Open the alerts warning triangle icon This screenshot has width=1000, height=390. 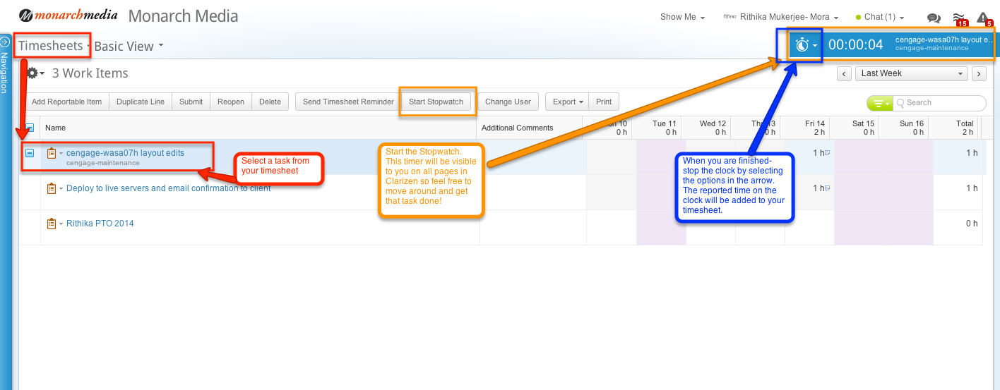click(x=984, y=18)
